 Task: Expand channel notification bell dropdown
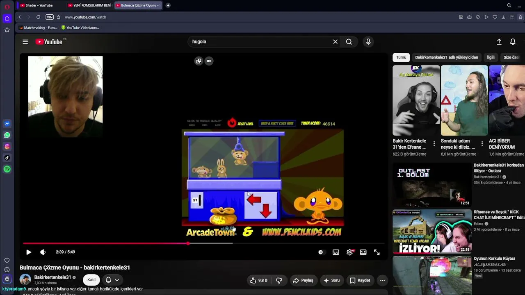[x=112, y=280]
